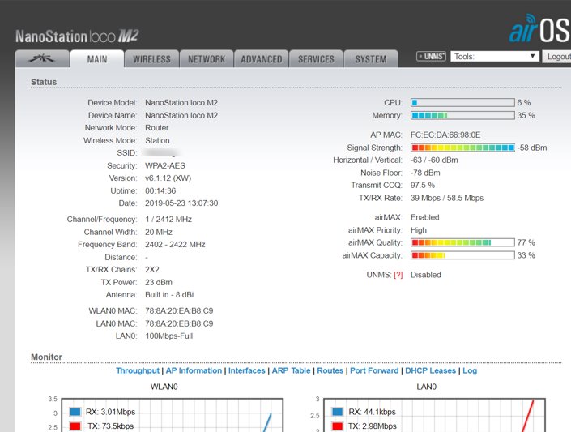Viewport: 571px width, 432px height.
Task: Click the Logout button
Action: [557, 57]
